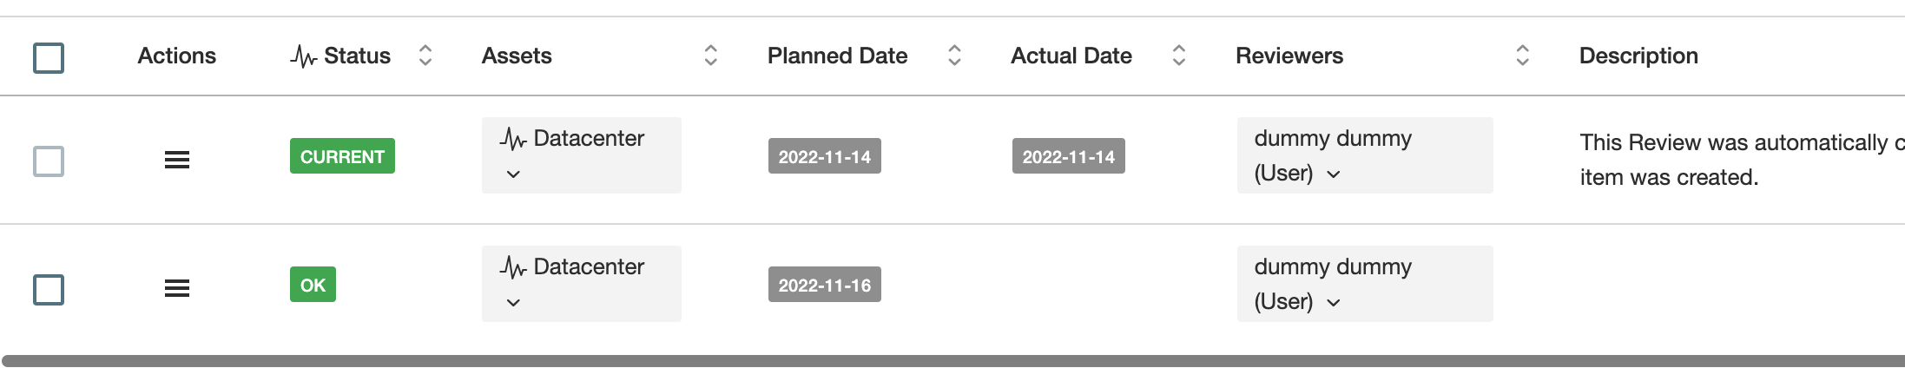The height and width of the screenshot is (368, 1905).
Task: Click the Actions column header
Action: [176, 56]
